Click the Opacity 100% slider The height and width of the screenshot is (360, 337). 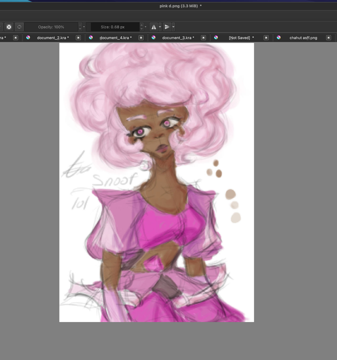coord(51,27)
